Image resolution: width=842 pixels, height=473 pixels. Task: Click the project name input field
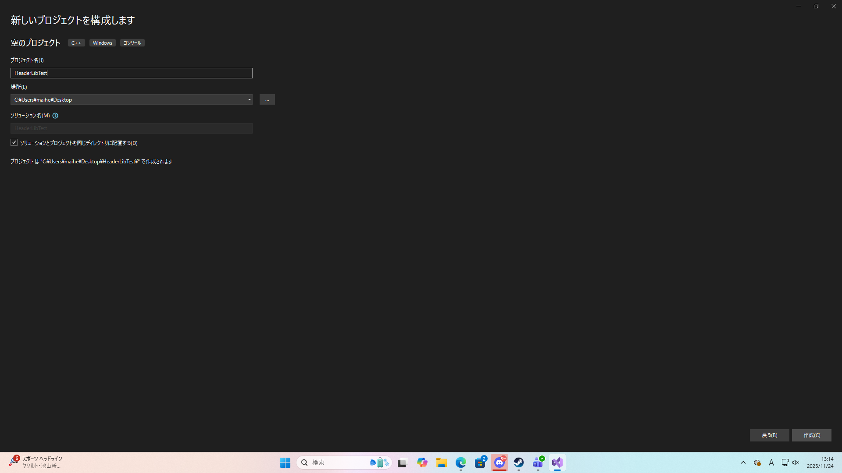point(132,73)
